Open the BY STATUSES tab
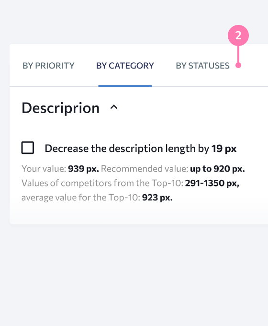Image resolution: width=268 pixels, height=326 pixels. (202, 66)
